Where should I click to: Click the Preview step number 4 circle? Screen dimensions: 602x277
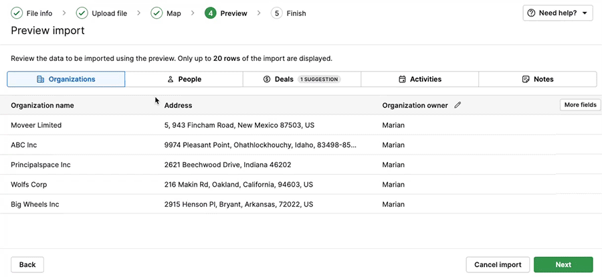pyautogui.click(x=211, y=13)
